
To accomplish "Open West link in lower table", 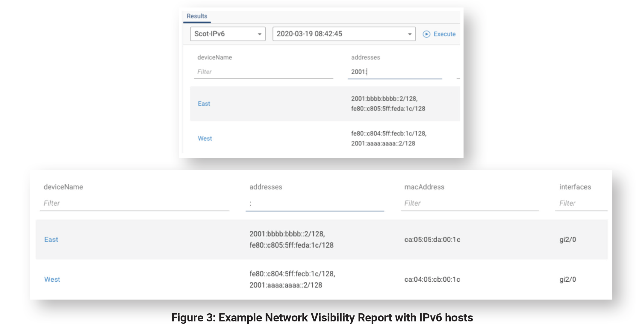I will pyautogui.click(x=52, y=279).
